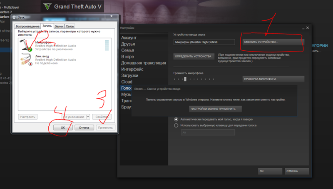Image resolution: width=333 pixels, height=189 pixels.
Task: Click OK in the Sound window
Action: 63,128
